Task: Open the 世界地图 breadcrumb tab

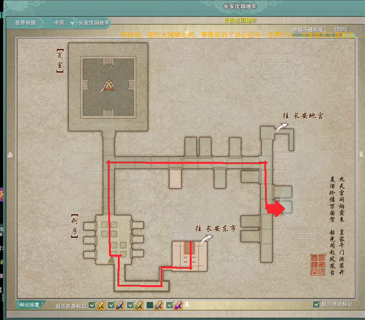Action: click(26, 23)
